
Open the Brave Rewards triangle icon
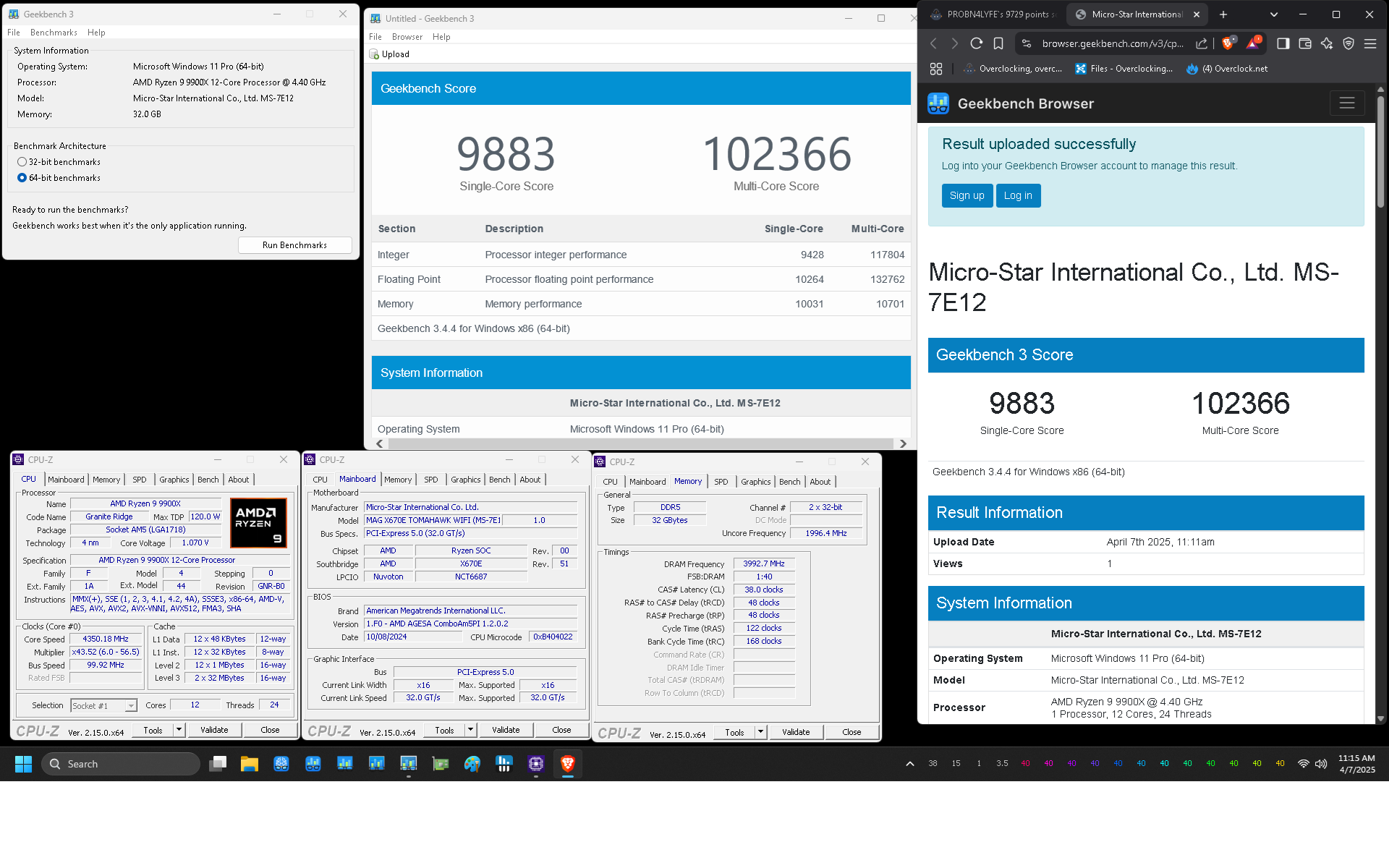click(1253, 43)
